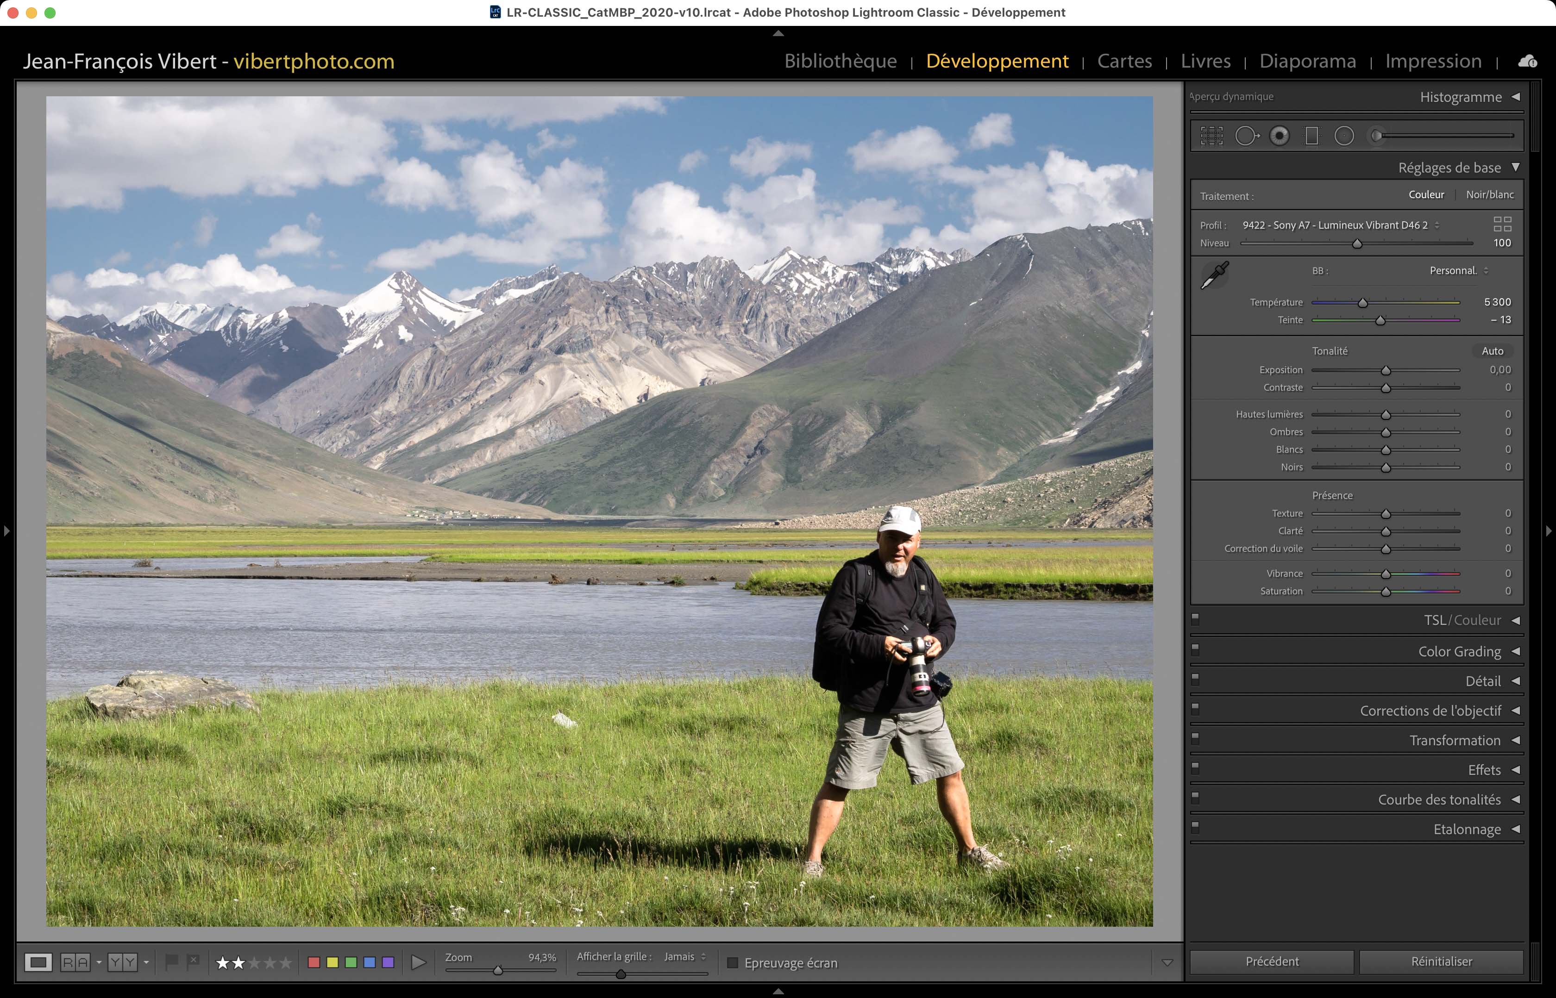Image resolution: width=1556 pixels, height=998 pixels.
Task: Apply the red color label swatch
Action: [x=314, y=962]
